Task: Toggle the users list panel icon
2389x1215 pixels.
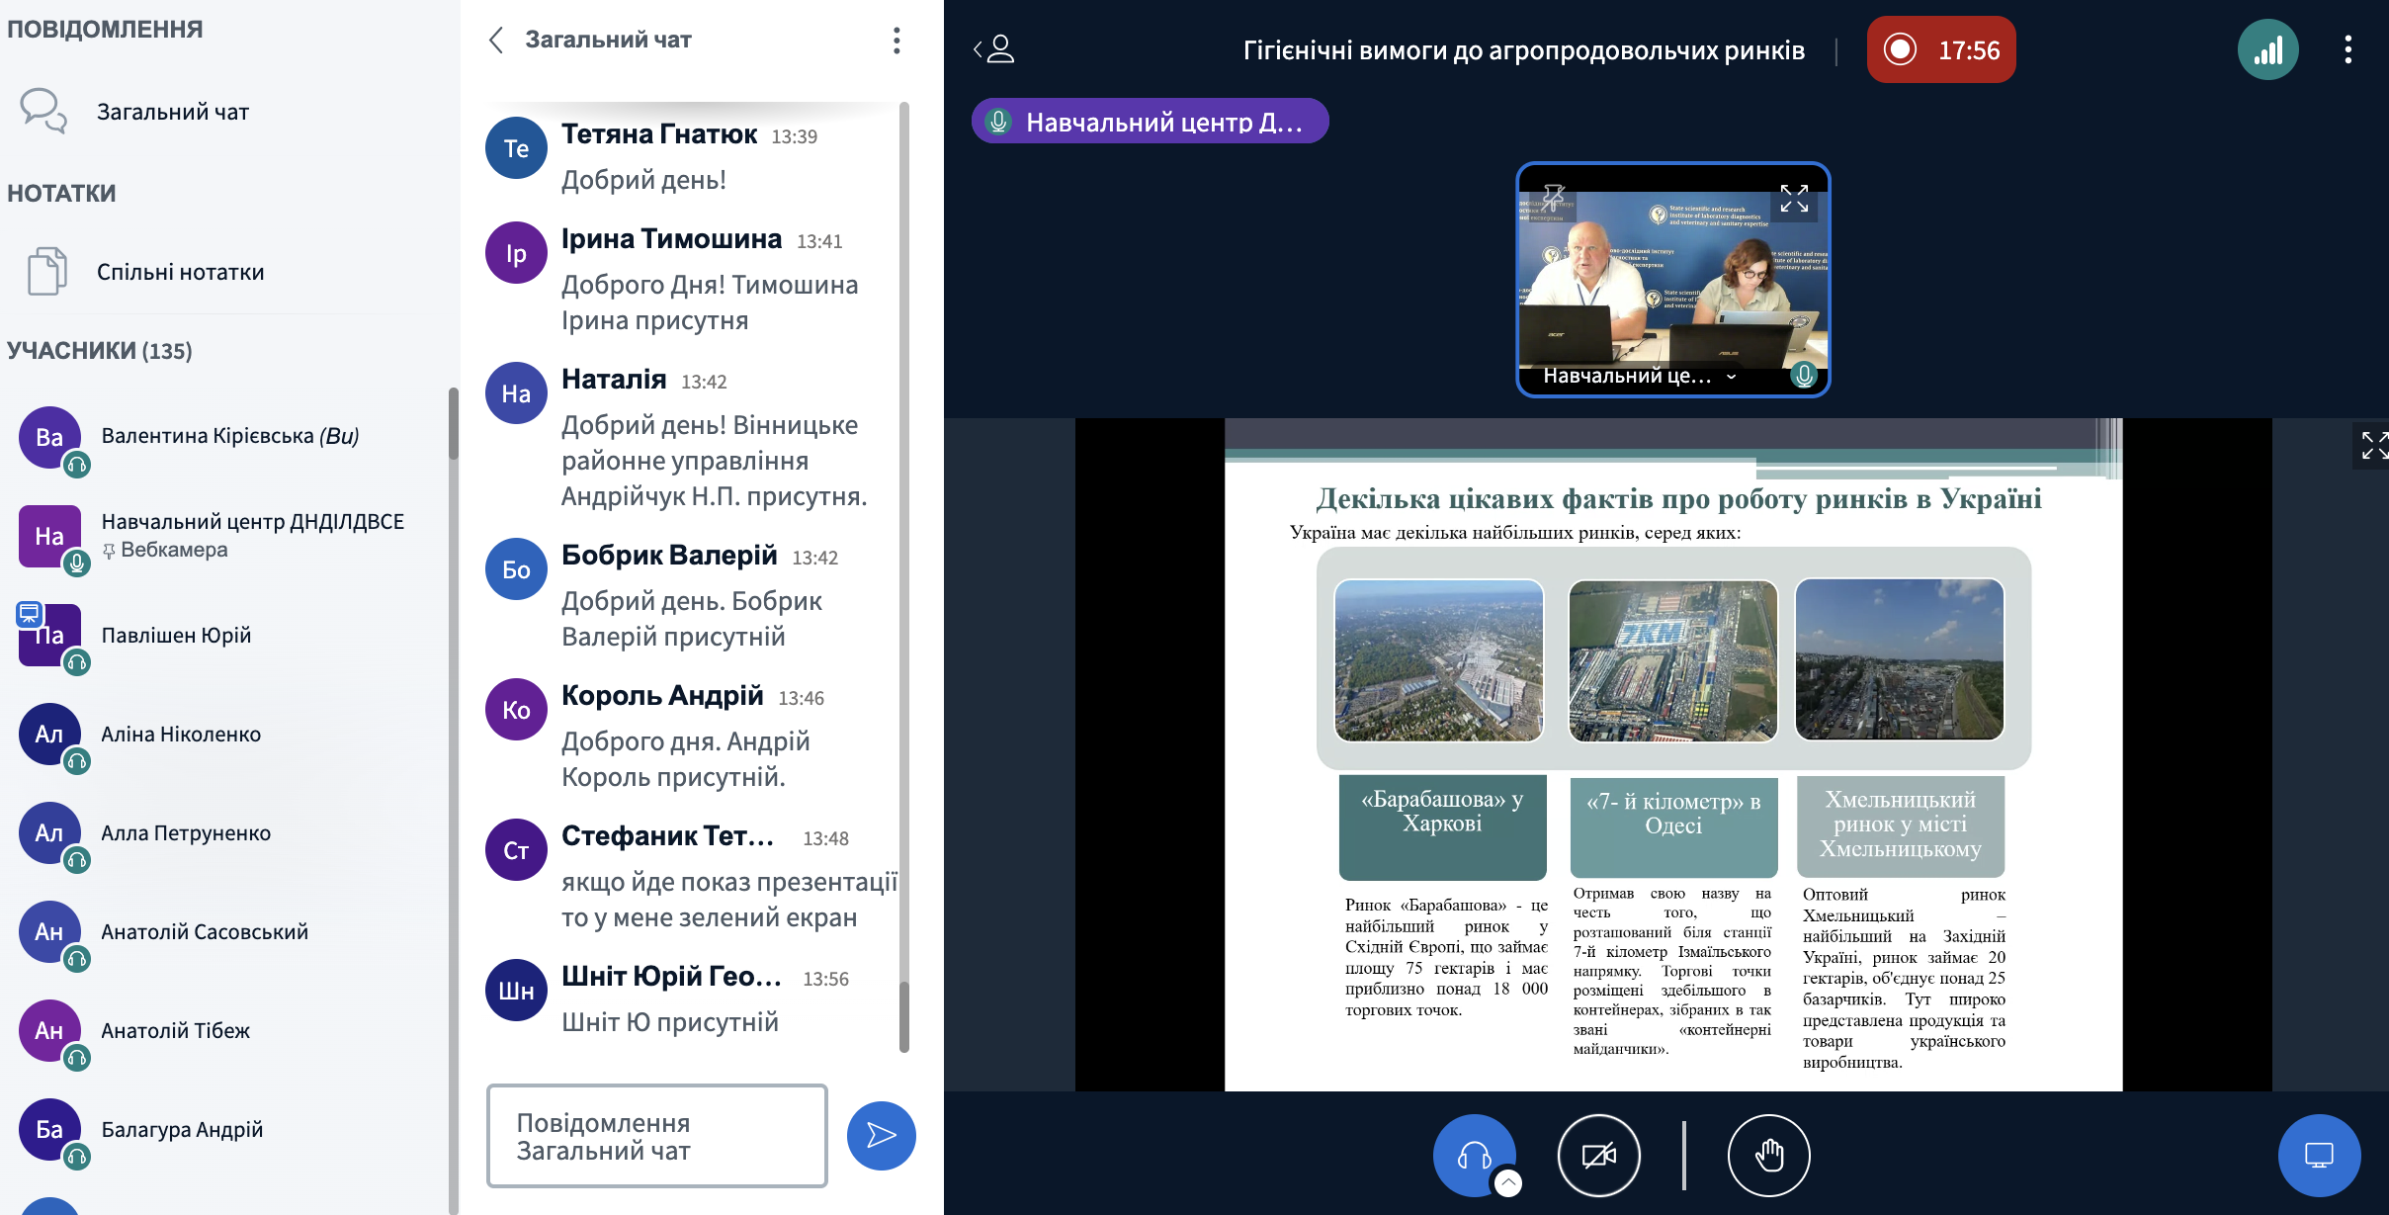Action: tap(995, 48)
